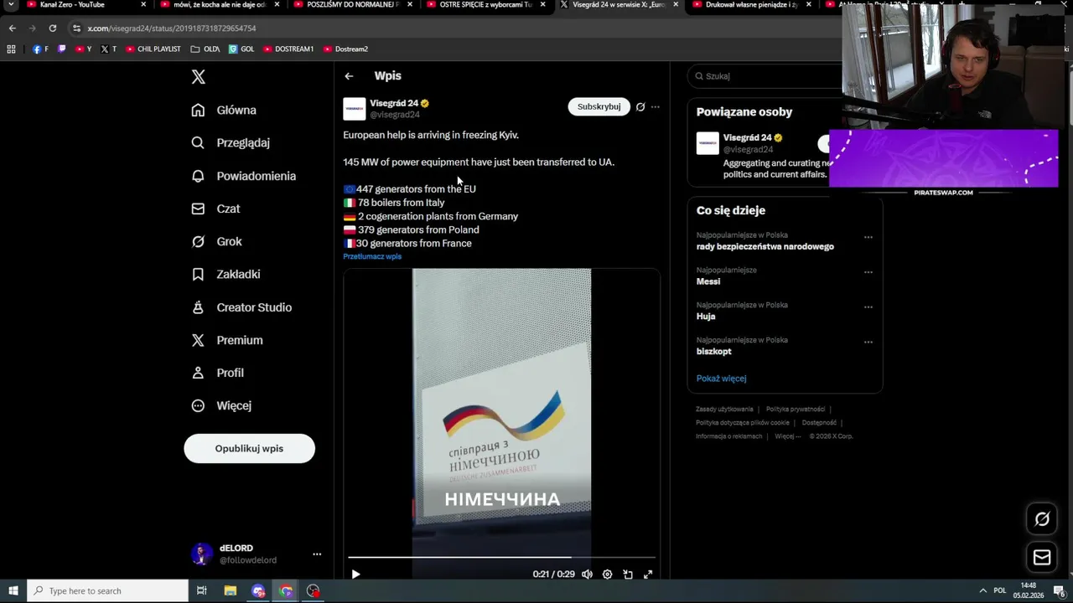Viewport: 1073px width, 603px height.
Task: Open OLD bookmarks folder
Action: click(x=205, y=49)
